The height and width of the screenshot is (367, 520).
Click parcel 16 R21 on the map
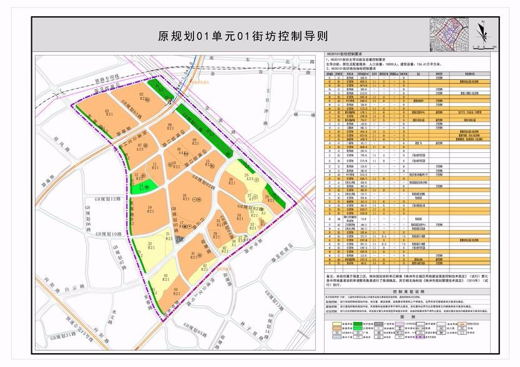coord(185,197)
